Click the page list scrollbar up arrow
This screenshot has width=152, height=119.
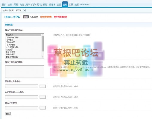click(43, 35)
